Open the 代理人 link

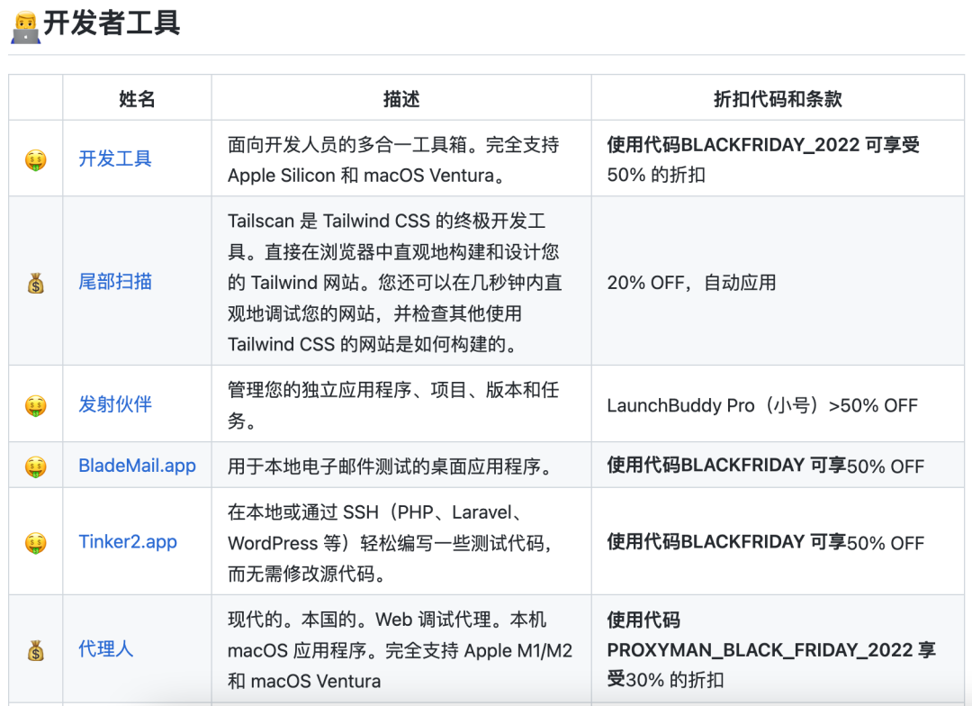coord(105,649)
